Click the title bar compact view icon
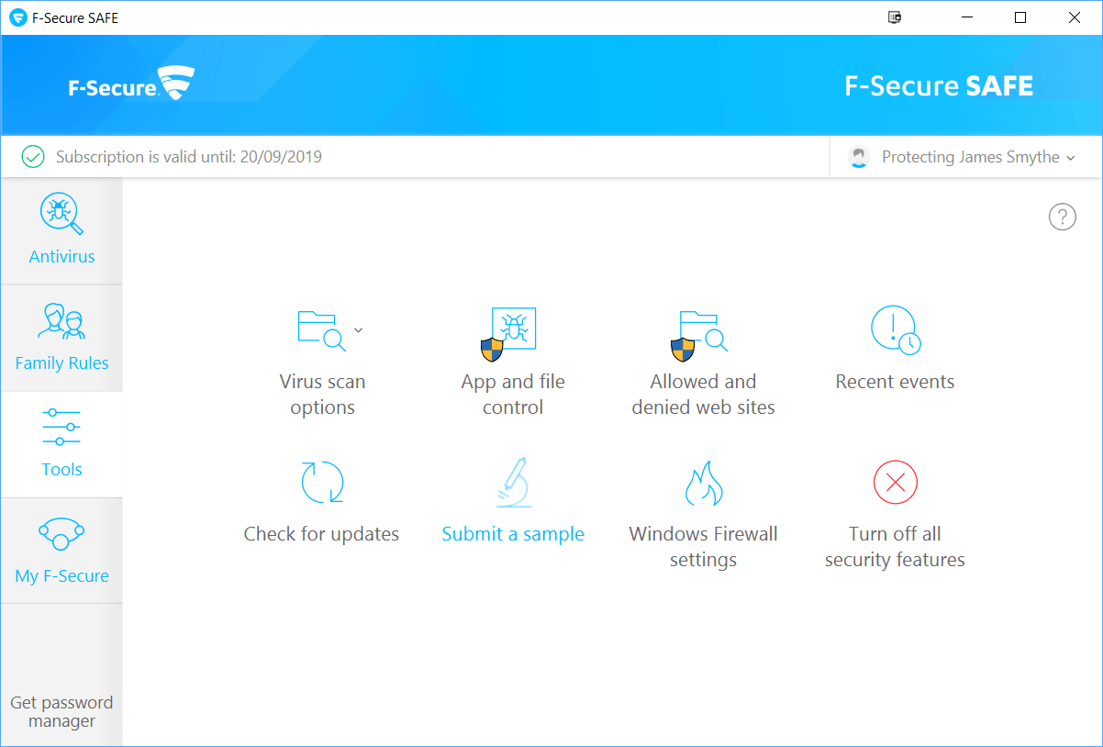This screenshot has height=747, width=1103. pyautogui.click(x=895, y=17)
